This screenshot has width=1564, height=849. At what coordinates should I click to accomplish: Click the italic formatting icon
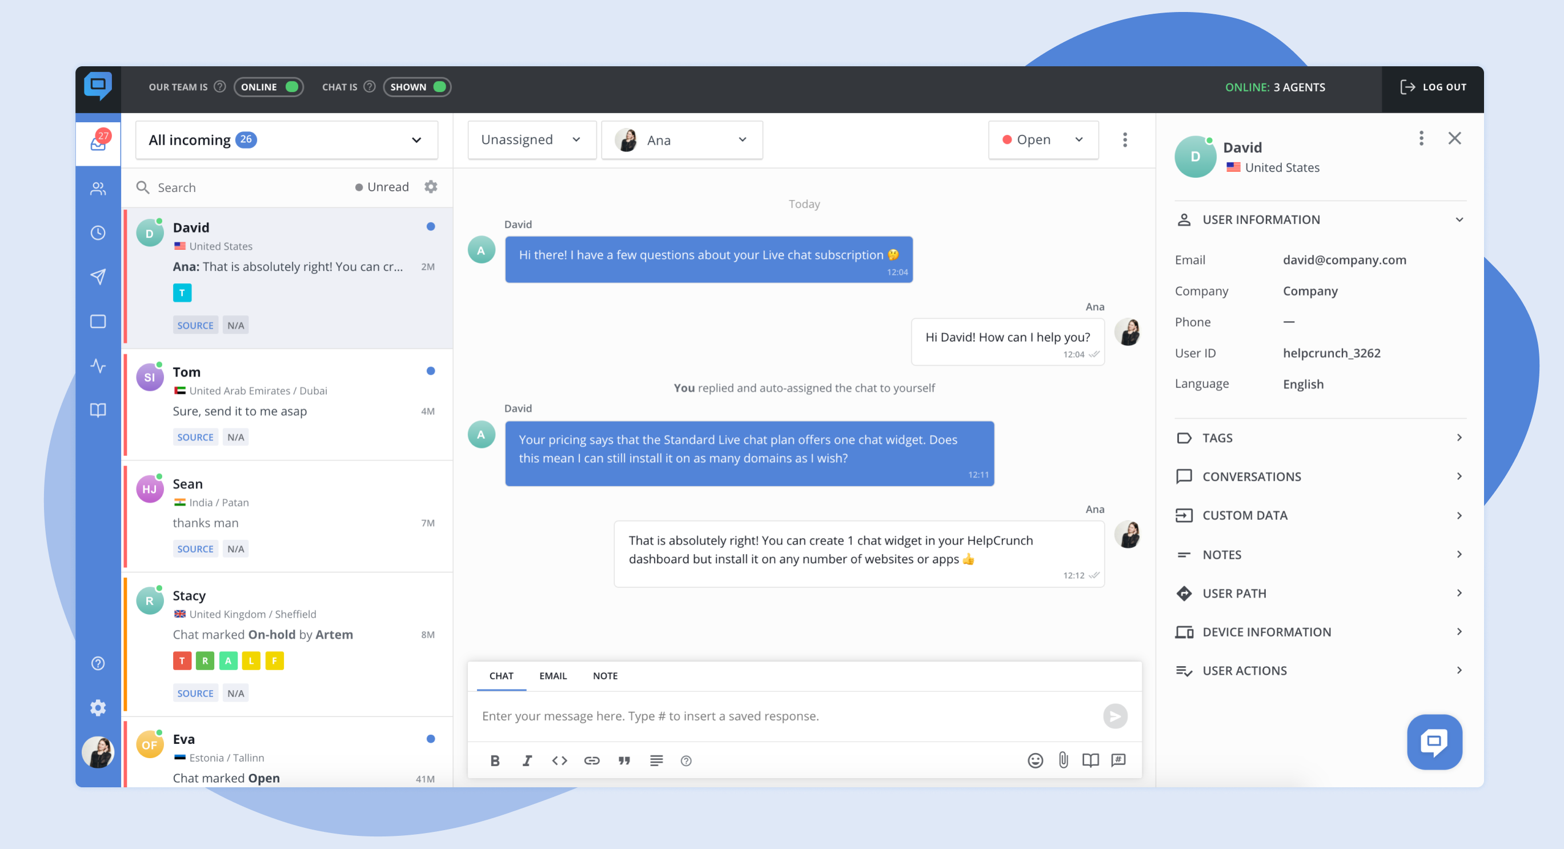coord(527,760)
